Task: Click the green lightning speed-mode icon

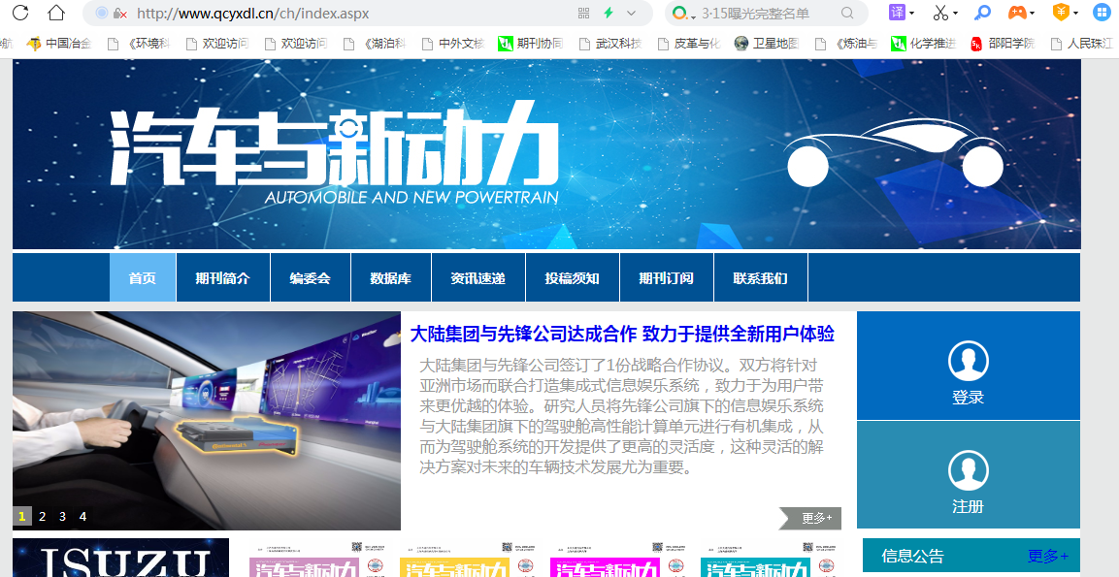Action: [609, 14]
